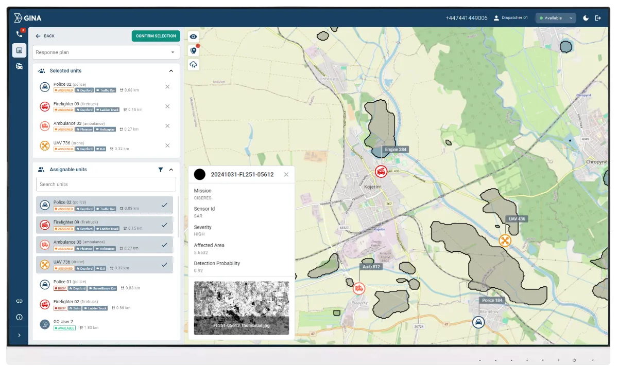Switch to dark mode with the moon icon
Image resolution: width=618 pixels, height=369 pixels.
pyautogui.click(x=586, y=17)
